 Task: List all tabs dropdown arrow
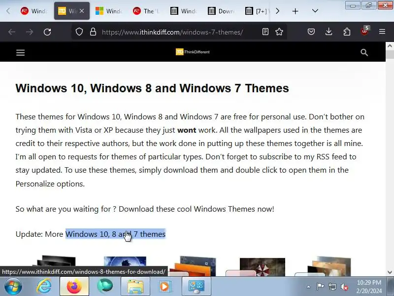(x=315, y=11)
